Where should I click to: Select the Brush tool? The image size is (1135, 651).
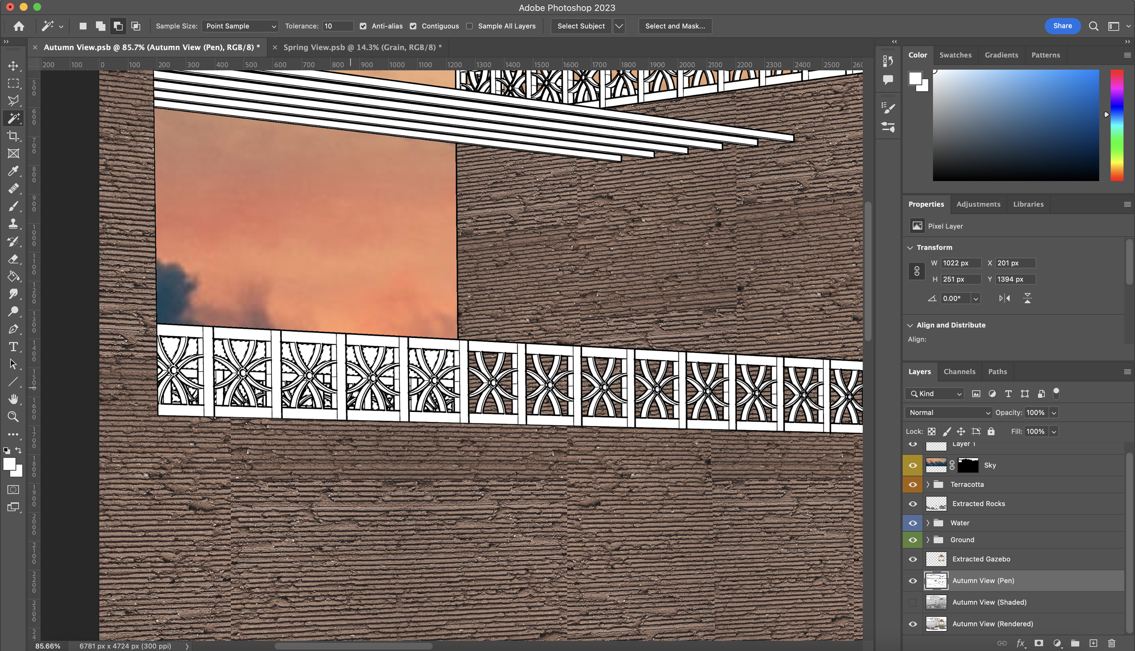pos(13,206)
